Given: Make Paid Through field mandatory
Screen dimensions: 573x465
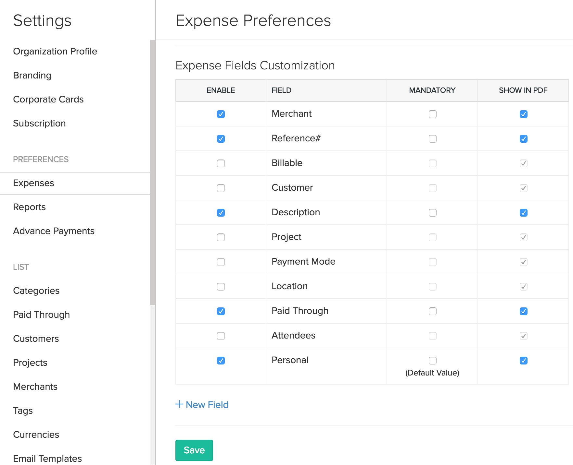Looking at the screenshot, I should pos(432,311).
